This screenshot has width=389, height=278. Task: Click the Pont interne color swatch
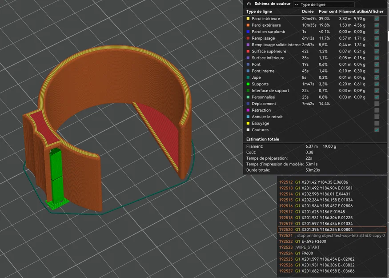click(x=248, y=71)
